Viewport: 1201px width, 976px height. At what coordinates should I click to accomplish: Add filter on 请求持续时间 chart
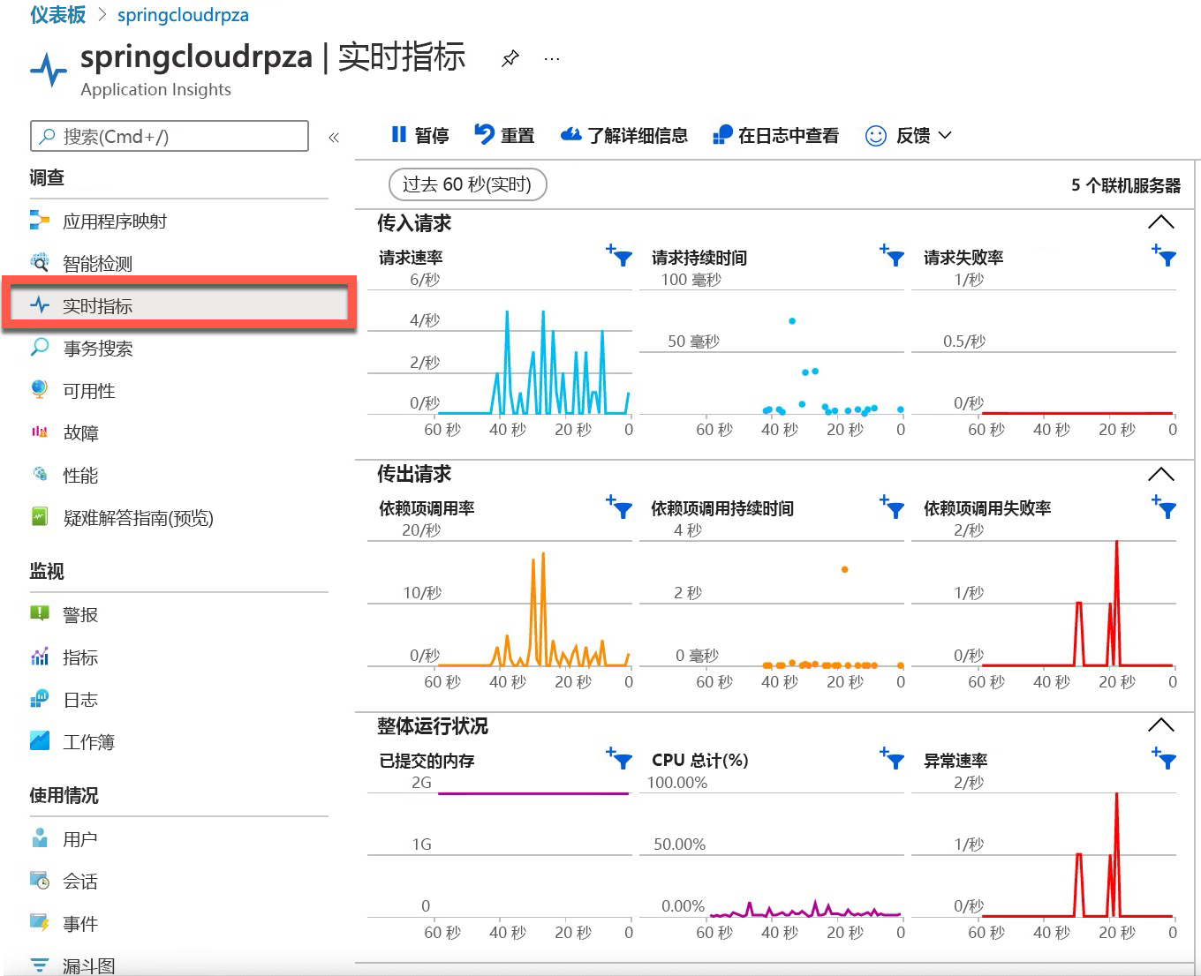pos(893,256)
